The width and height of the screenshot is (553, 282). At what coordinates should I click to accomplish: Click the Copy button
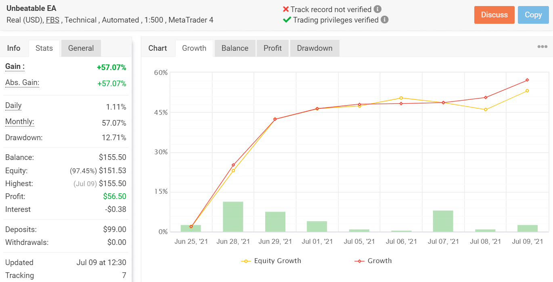pyautogui.click(x=533, y=15)
